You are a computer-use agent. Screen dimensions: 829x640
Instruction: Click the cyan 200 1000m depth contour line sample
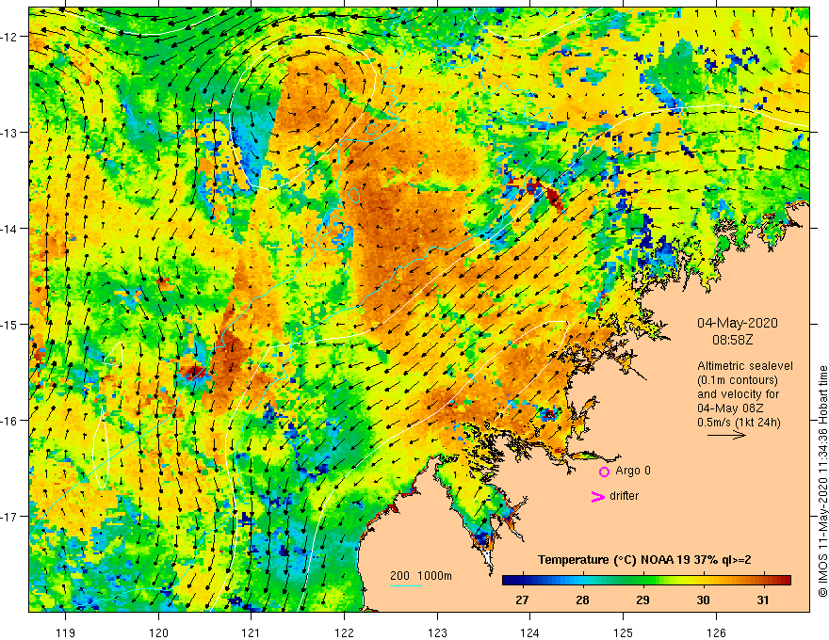[406, 585]
